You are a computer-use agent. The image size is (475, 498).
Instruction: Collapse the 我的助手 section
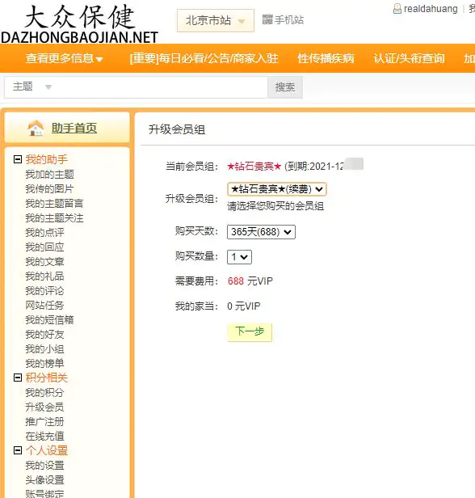(18, 159)
